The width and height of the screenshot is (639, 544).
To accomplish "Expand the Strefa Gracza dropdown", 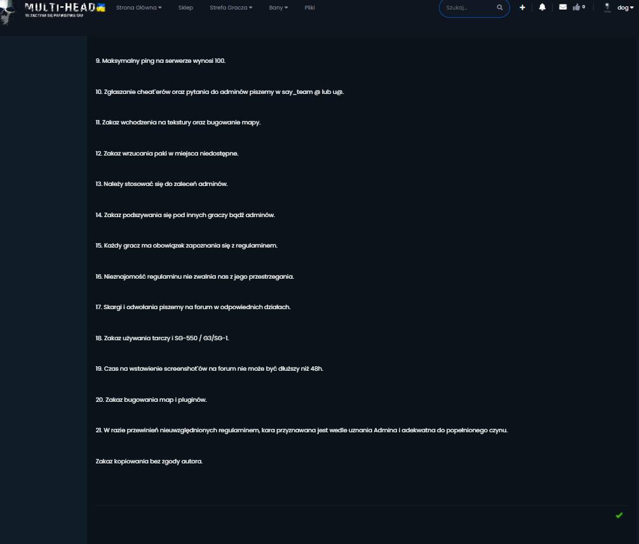I will 231,8.
